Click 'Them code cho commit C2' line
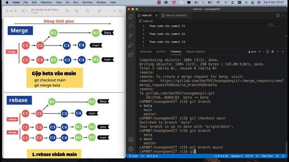The image size is (289, 162). (x=167, y=34)
